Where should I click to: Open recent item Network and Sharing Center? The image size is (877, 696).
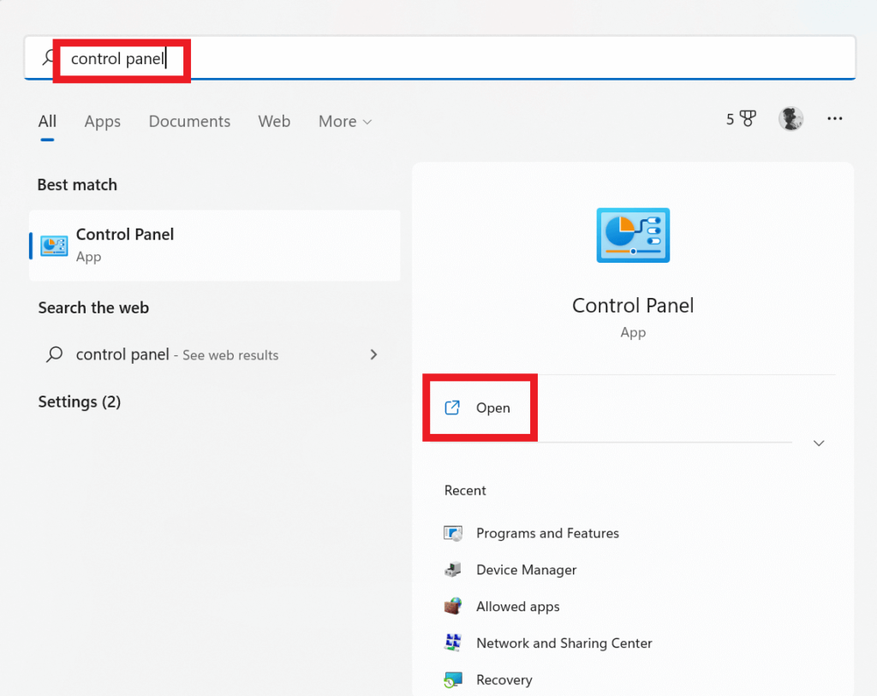(564, 643)
